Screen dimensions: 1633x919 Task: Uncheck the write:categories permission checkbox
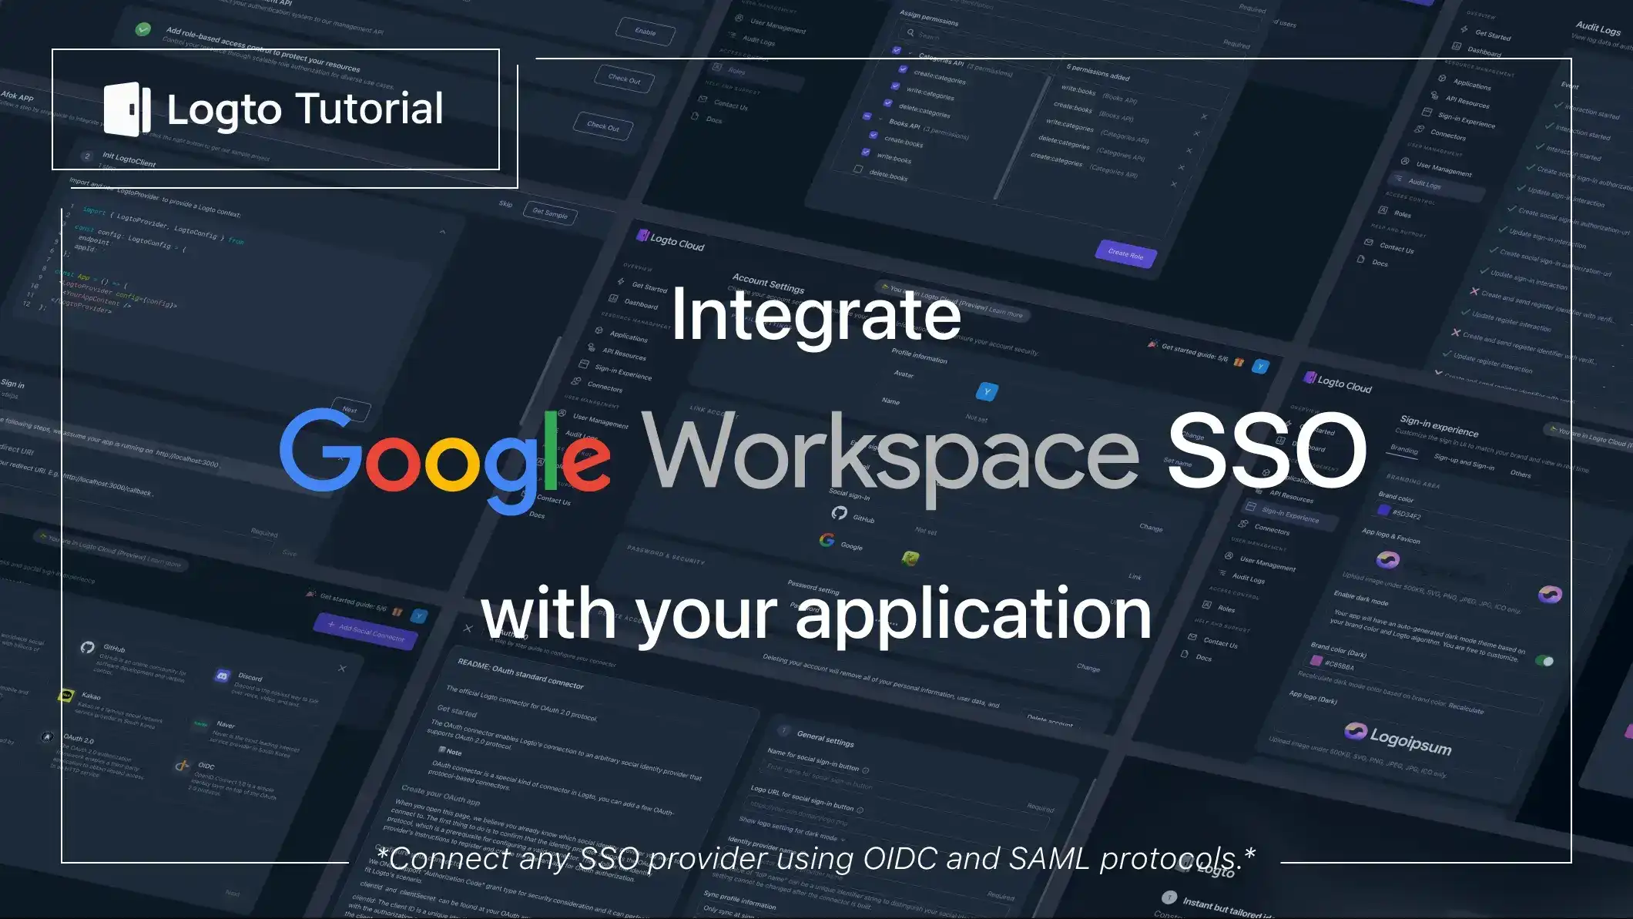(895, 86)
